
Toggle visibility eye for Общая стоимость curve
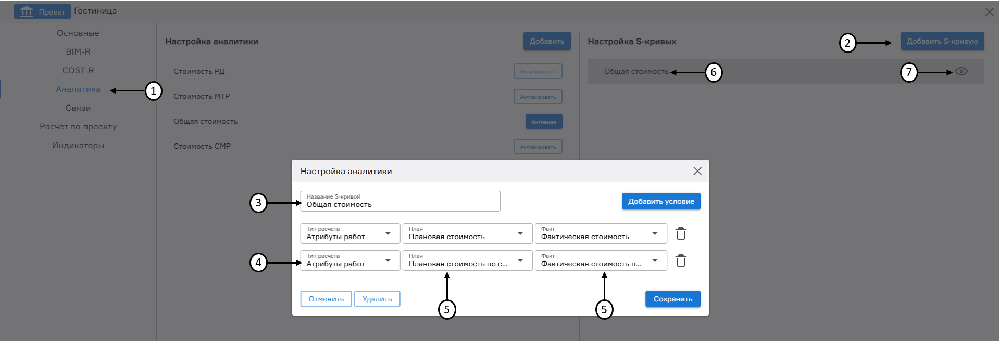coord(961,72)
